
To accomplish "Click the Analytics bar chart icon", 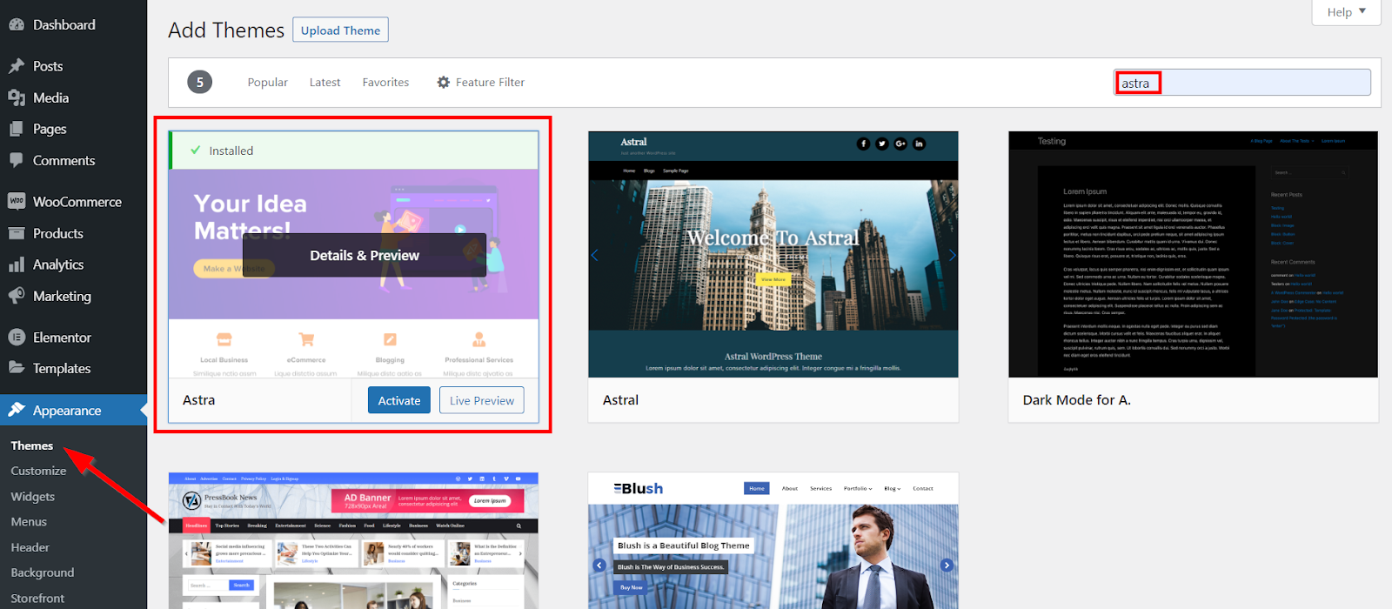I will (x=17, y=264).
